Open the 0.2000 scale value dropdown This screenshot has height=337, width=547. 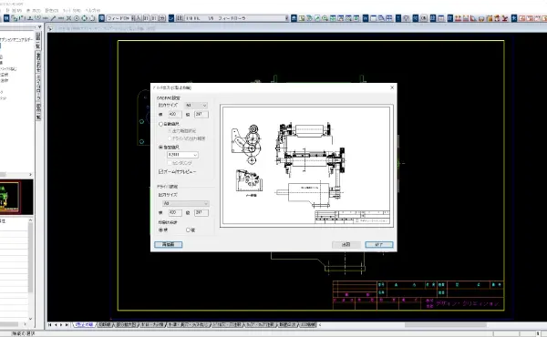pyautogui.click(x=183, y=155)
